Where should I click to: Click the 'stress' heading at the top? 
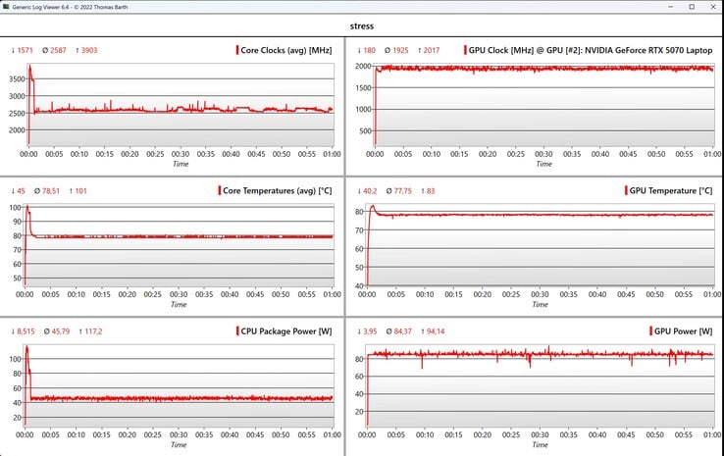[362, 25]
